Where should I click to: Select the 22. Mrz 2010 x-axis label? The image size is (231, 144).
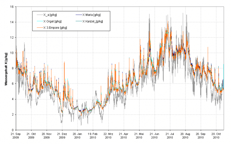[x=109, y=135]
